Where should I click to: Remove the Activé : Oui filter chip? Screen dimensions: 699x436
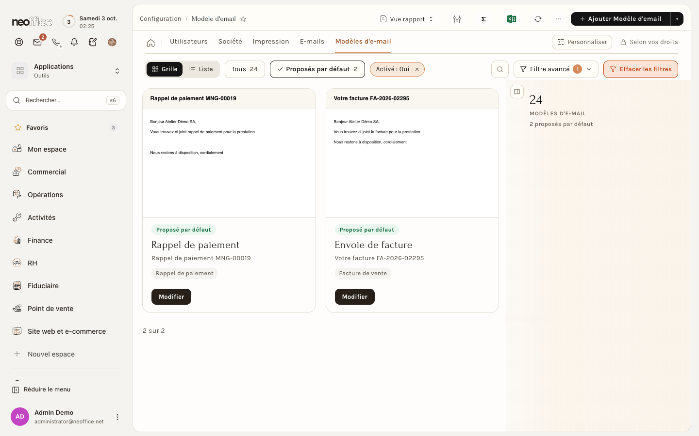point(417,69)
